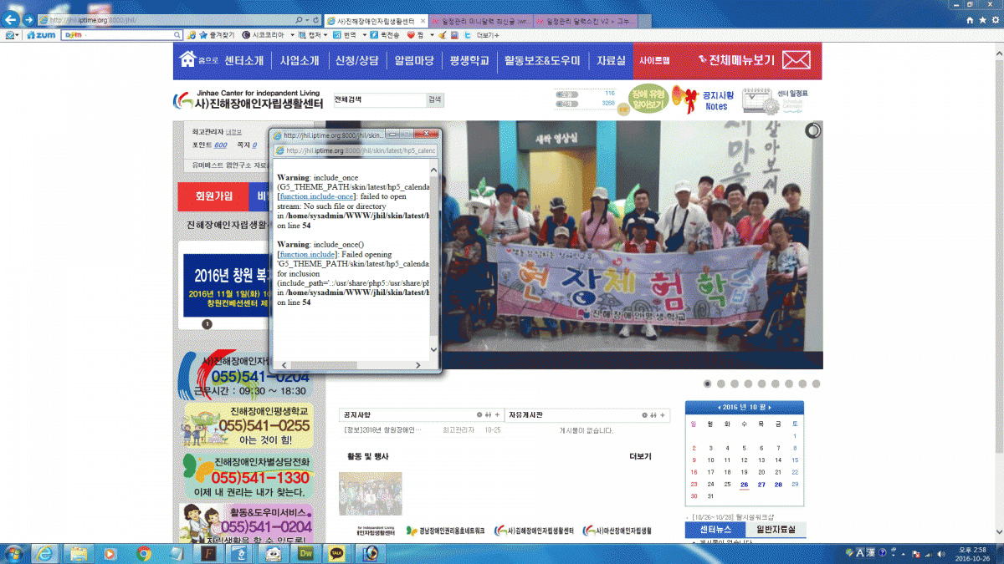Image resolution: width=1004 pixels, height=564 pixels.
Task: Click the plus icon on 자유게시판 widget
Action: tap(663, 414)
